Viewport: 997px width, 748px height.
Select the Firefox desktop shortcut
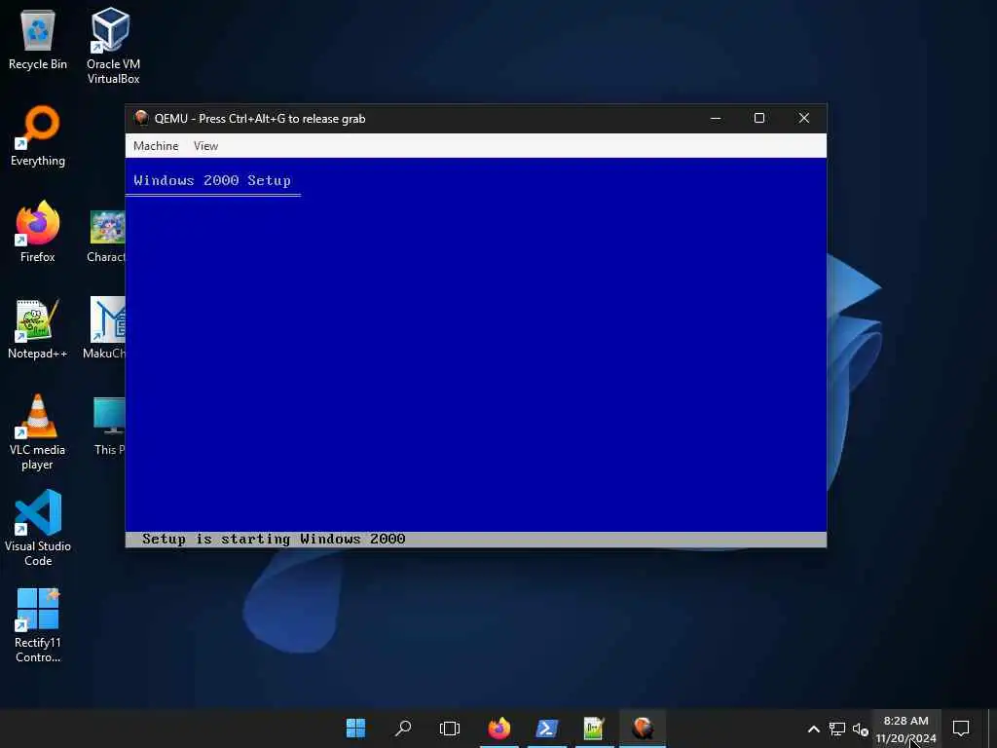point(38,232)
